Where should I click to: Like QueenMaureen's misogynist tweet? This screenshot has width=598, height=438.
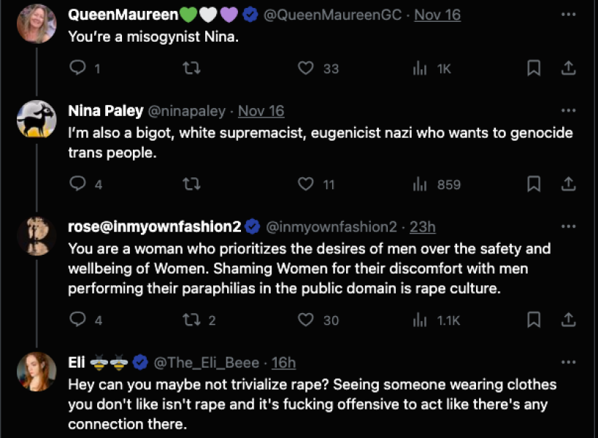click(306, 68)
